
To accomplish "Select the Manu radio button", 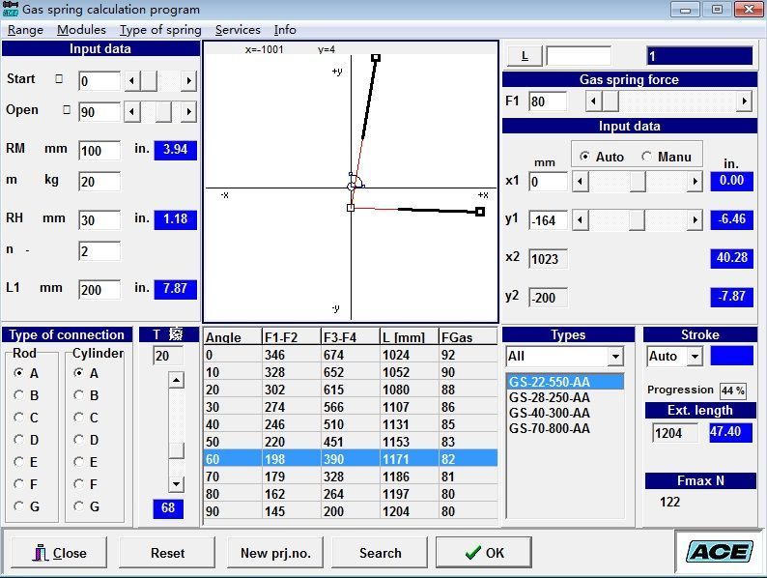I will (646, 157).
